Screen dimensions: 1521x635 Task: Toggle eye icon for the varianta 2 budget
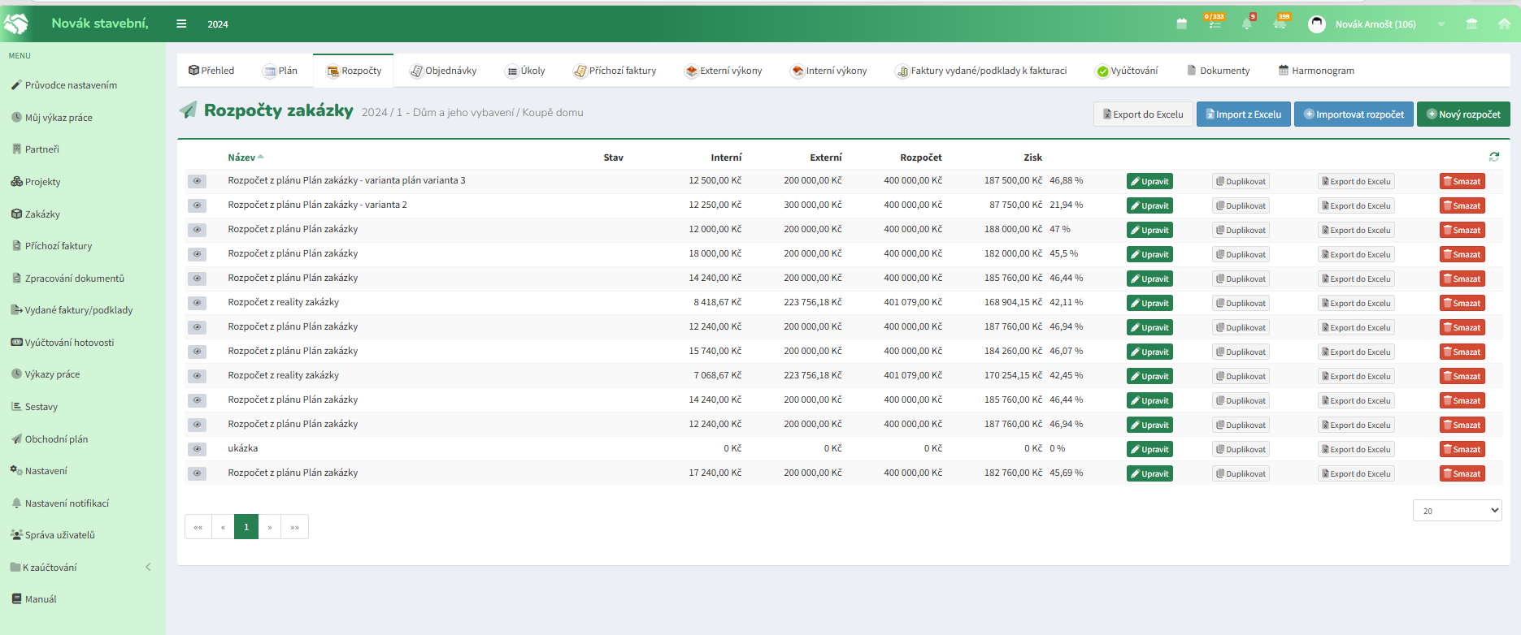pyautogui.click(x=197, y=205)
